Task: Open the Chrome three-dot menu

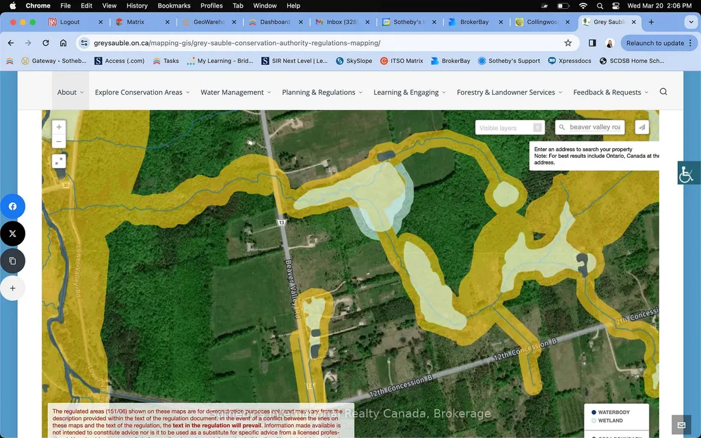Action: pyautogui.click(x=691, y=43)
